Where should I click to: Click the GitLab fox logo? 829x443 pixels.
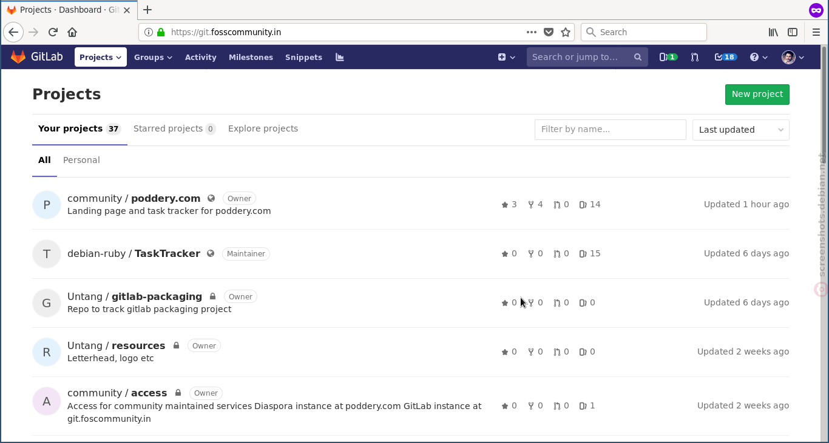[x=18, y=57]
